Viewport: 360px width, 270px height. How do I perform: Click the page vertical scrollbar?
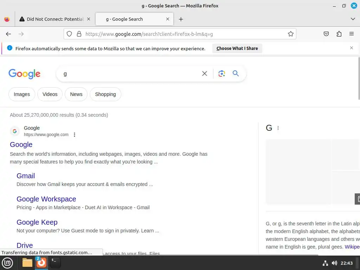click(x=359, y=78)
